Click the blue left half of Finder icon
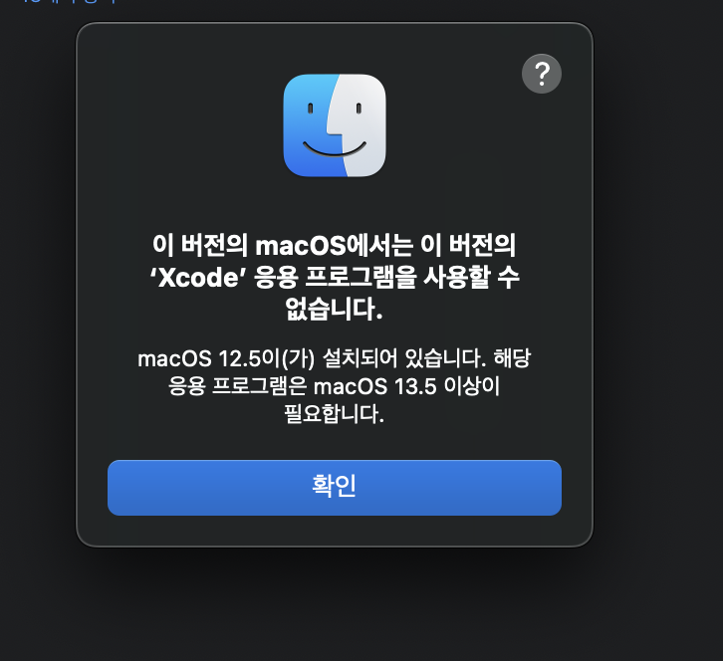The width and height of the screenshot is (723, 661). point(307,125)
